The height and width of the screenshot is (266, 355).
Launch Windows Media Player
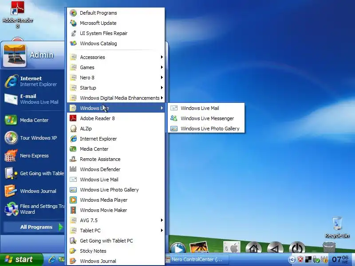click(x=116, y=200)
